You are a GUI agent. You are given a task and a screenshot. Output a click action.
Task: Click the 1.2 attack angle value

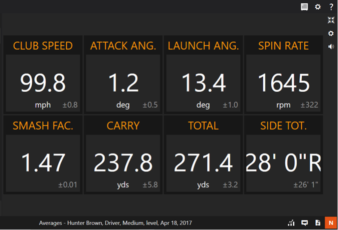pos(123,83)
